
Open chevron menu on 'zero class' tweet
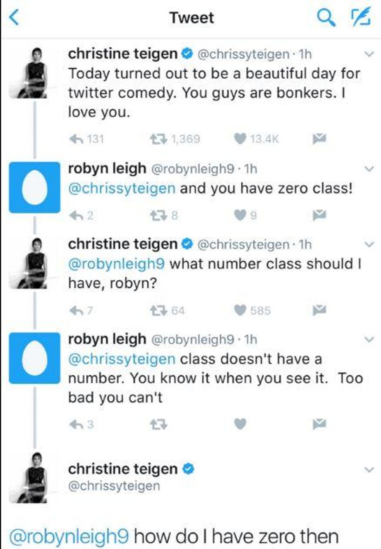point(369,169)
